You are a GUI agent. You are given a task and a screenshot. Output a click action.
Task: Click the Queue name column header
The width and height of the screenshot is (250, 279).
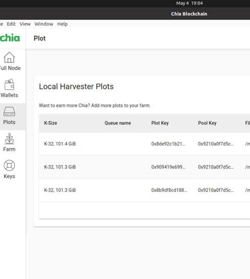118,123
